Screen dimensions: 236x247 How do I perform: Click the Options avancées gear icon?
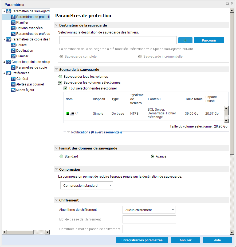pyautogui.click(x=13, y=28)
